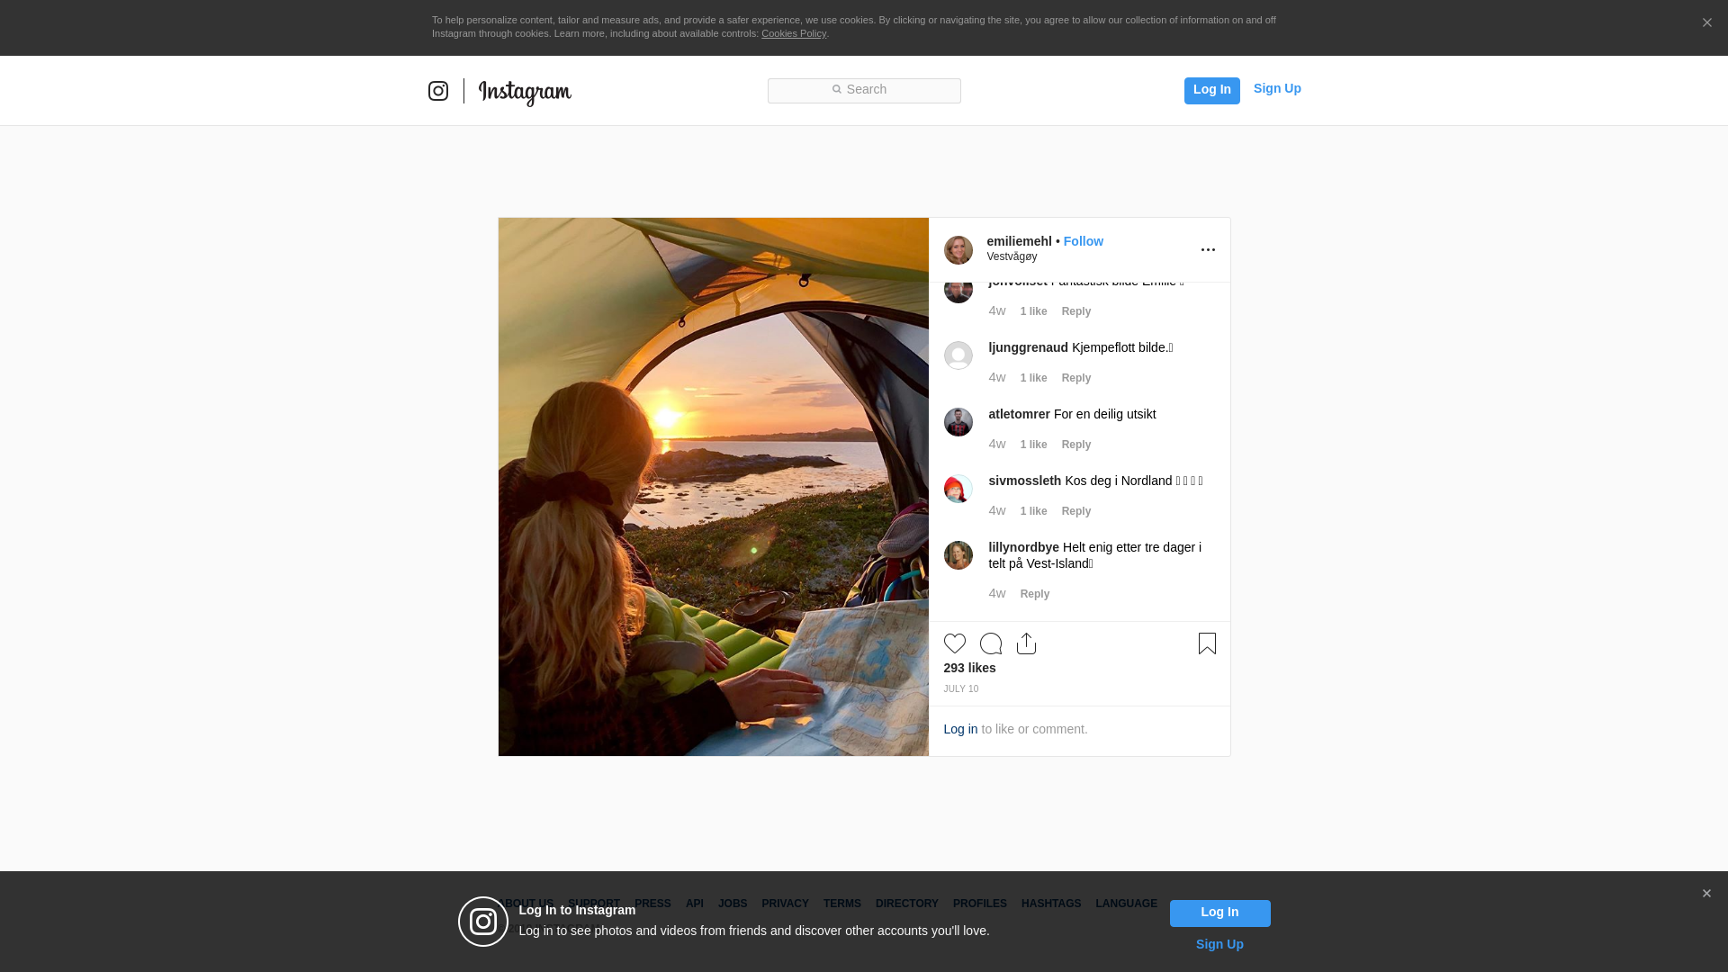1728x972 pixels.
Task: Open lillynordbye's profile link
Action: (x=1023, y=547)
